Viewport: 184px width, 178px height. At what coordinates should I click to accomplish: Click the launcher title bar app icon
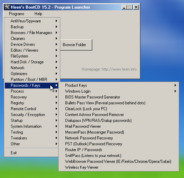(7, 7)
